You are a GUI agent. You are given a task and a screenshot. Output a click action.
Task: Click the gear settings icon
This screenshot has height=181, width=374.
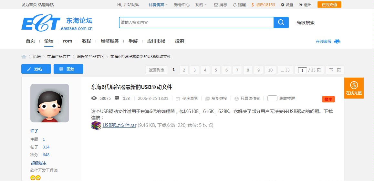[x=283, y=5]
